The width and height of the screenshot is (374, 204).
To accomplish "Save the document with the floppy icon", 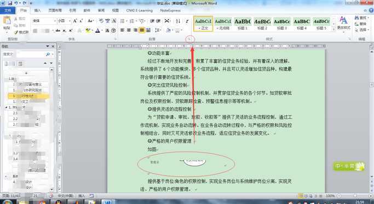I will [10, 3].
